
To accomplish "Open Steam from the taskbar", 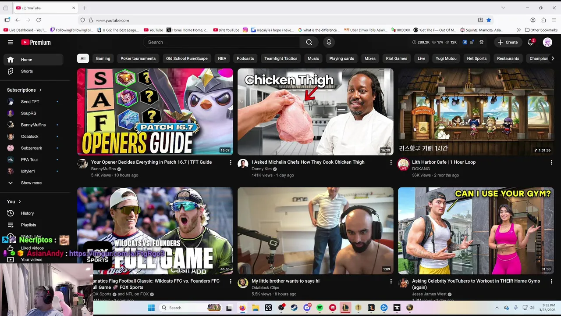I will (294, 308).
